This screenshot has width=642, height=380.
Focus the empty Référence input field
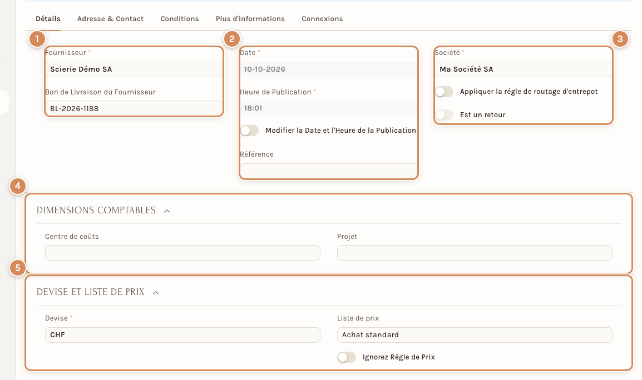328,171
